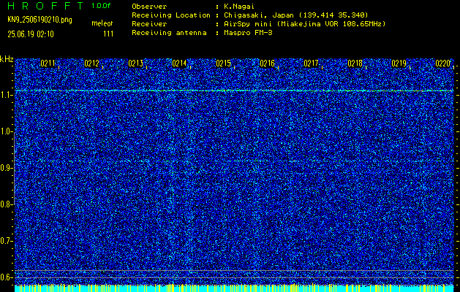The width and height of the screenshot is (460, 292).
Task: Click the Maspro FM-3 antenna text
Action: [x=248, y=33]
